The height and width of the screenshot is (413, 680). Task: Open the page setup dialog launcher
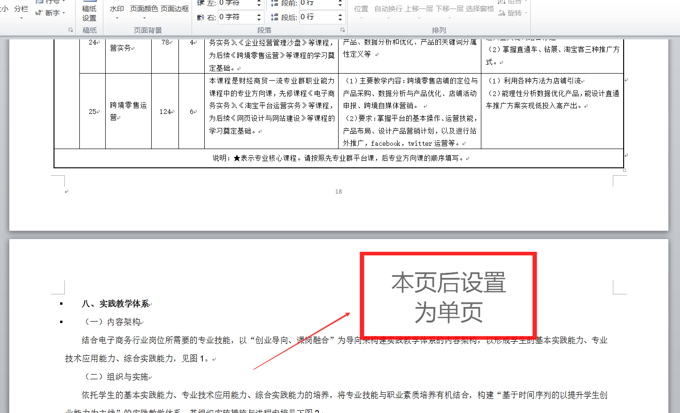pyautogui.click(x=71, y=30)
